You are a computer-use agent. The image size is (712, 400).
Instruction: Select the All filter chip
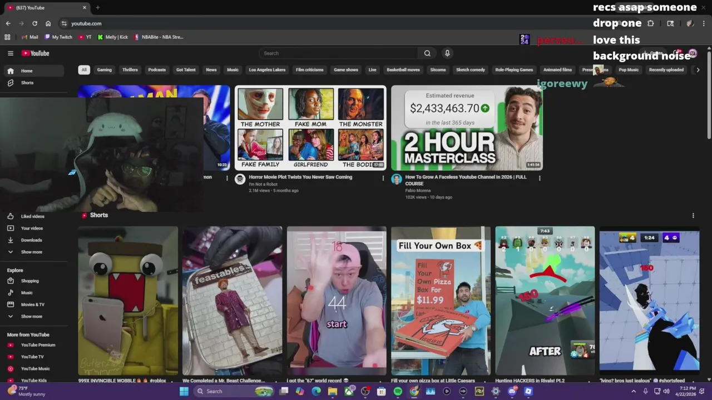(84, 70)
